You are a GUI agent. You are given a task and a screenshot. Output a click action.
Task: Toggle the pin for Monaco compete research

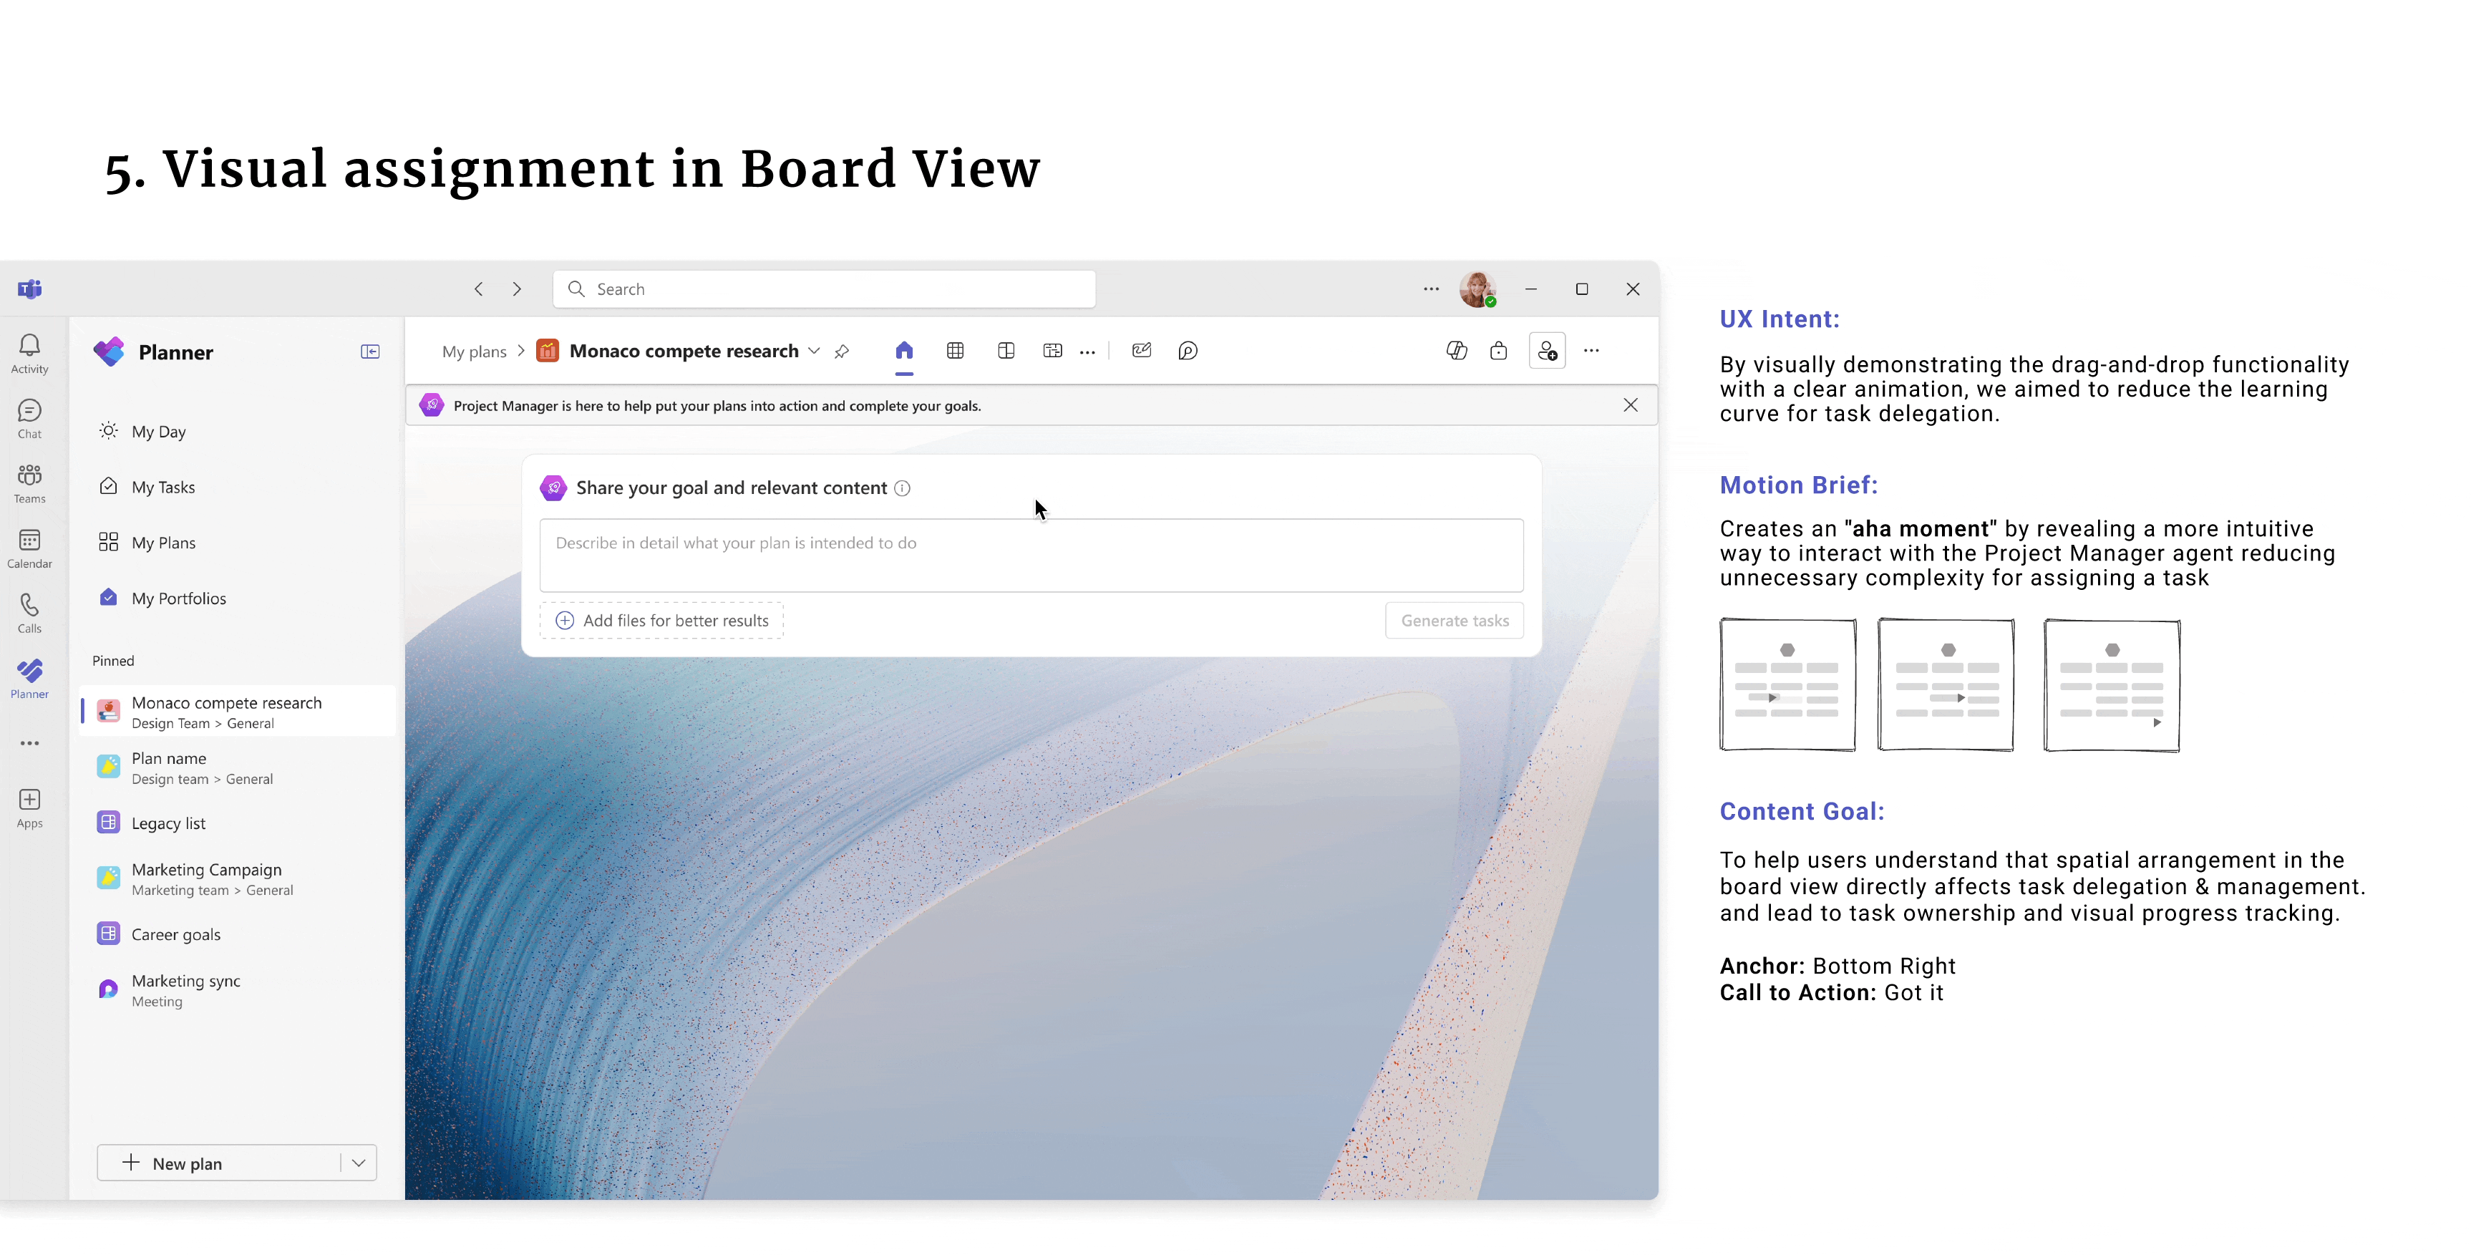point(843,352)
